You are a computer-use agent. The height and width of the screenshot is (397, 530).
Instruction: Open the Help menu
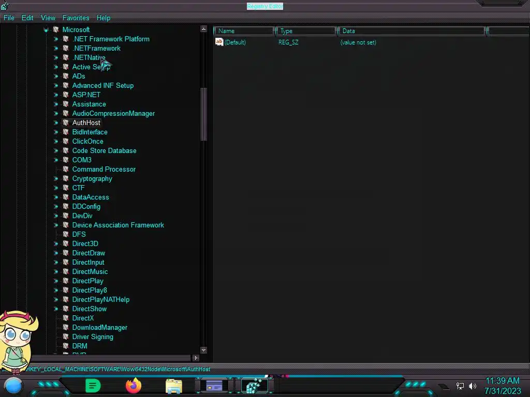click(x=104, y=18)
